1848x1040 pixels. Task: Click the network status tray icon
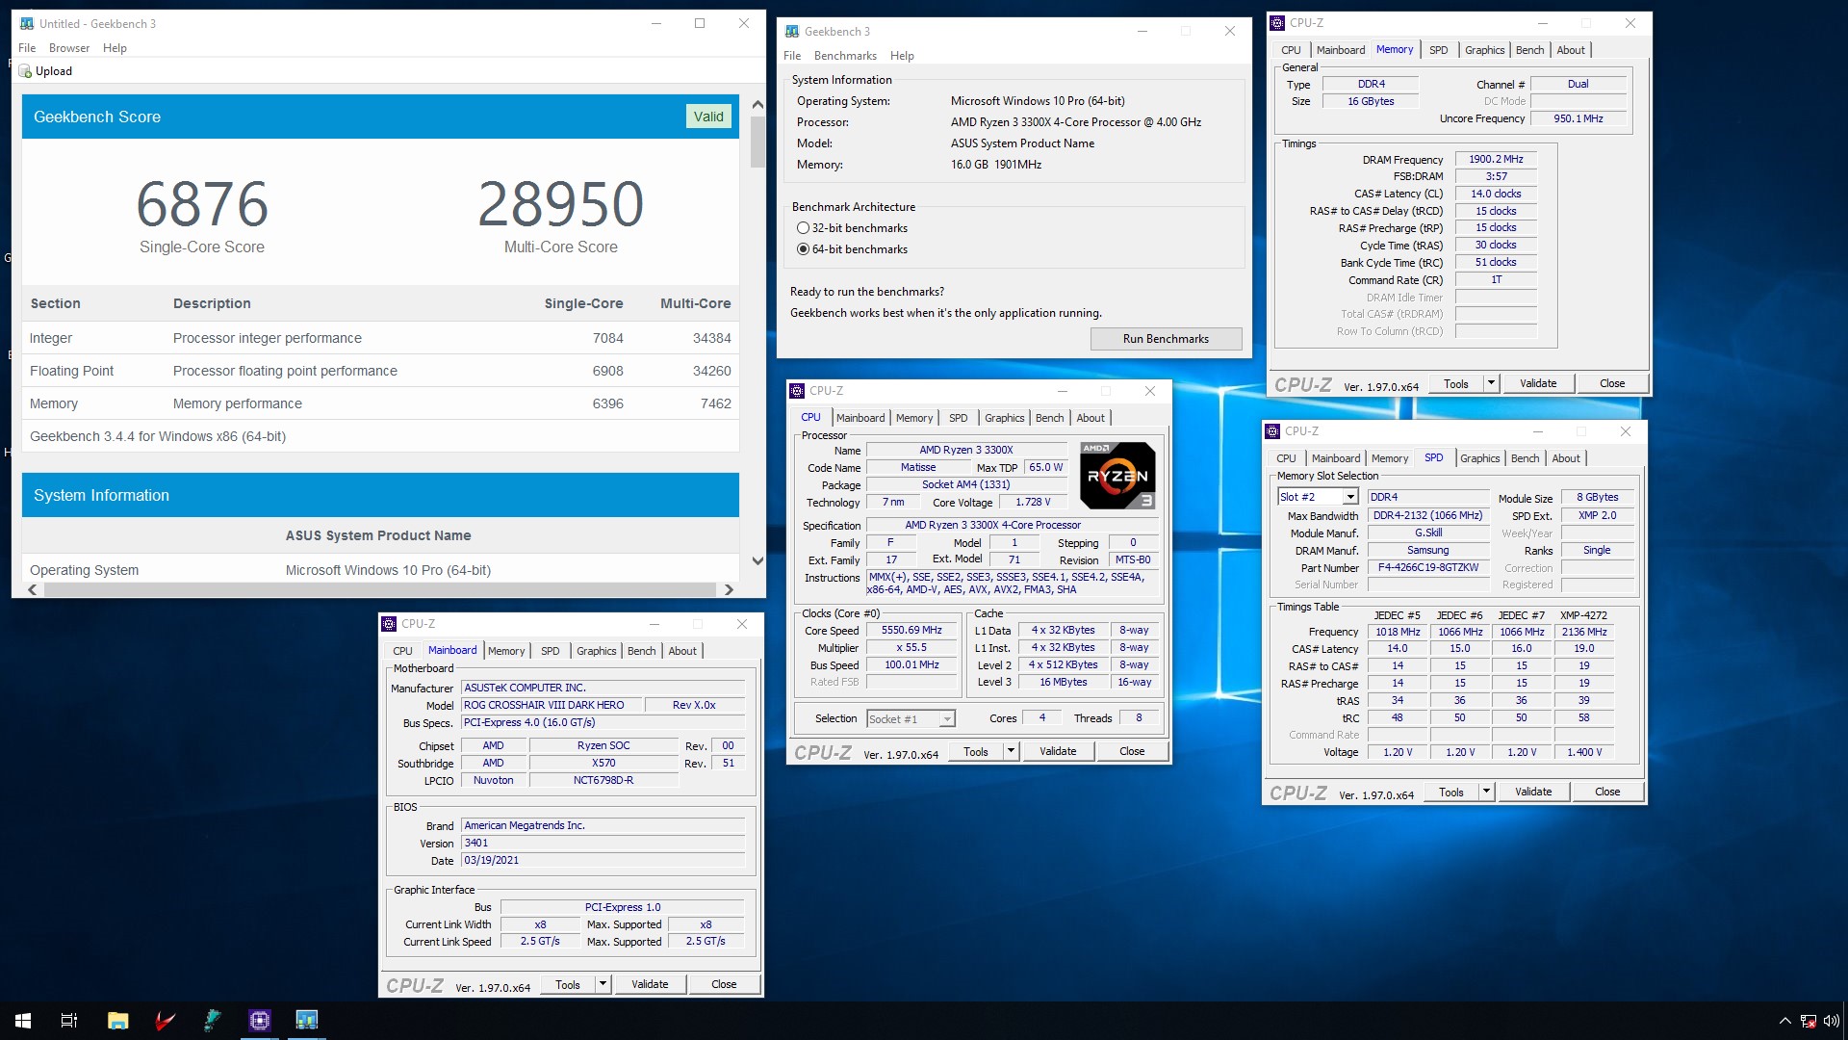(1809, 1021)
